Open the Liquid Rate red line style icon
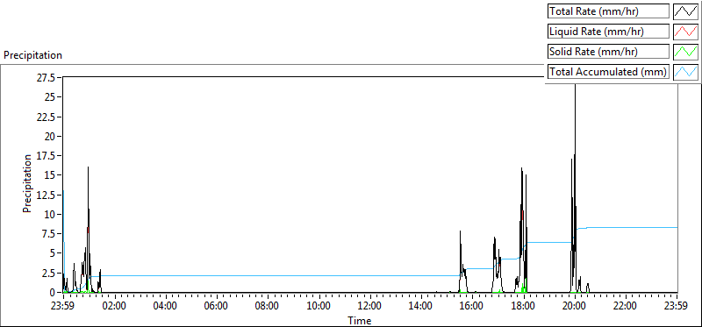The height and width of the screenshot is (327, 702). click(686, 32)
